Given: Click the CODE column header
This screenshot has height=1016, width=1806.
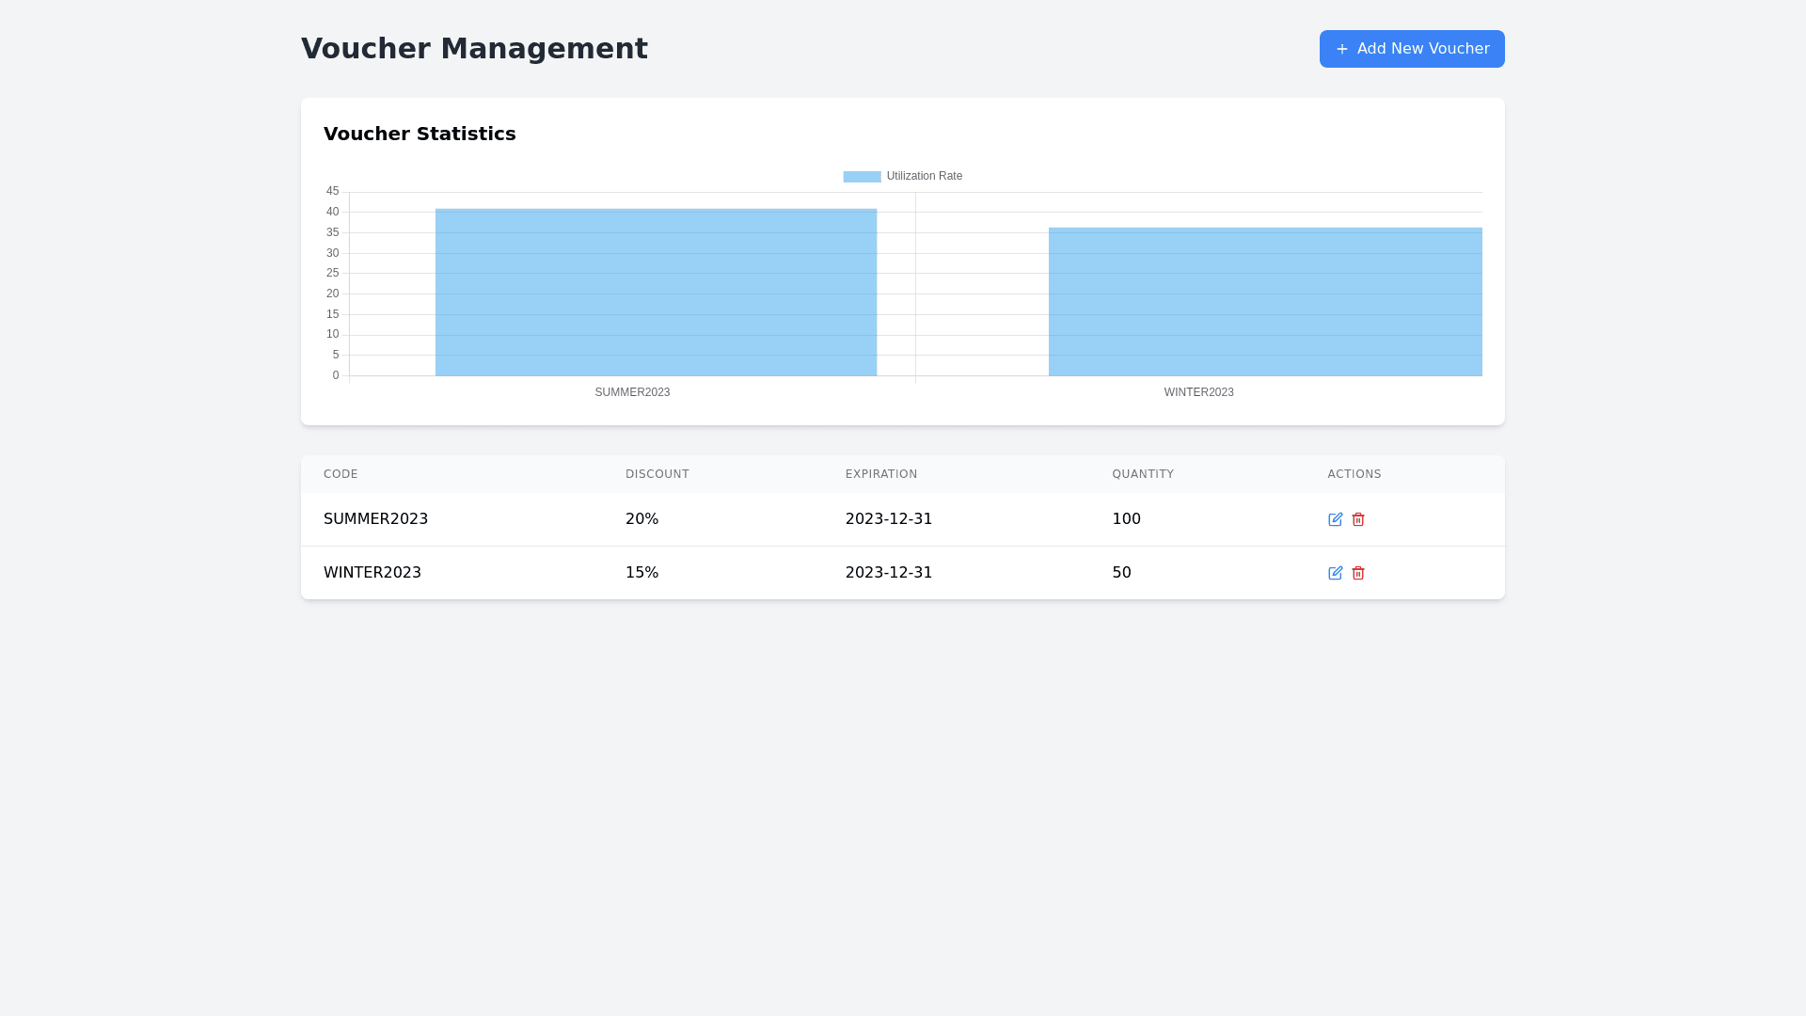Looking at the screenshot, I should (341, 474).
